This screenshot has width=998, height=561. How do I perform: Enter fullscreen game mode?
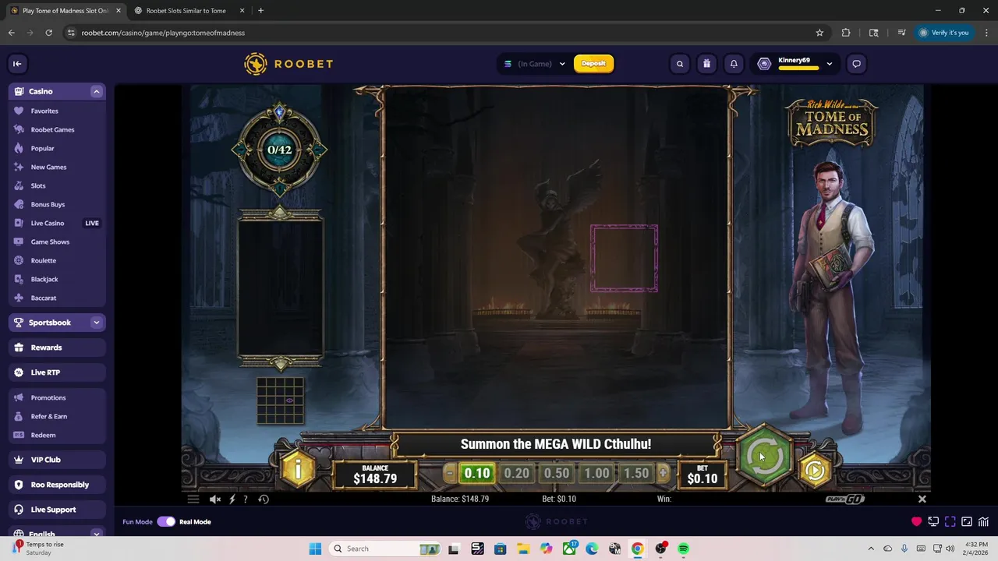(950, 521)
